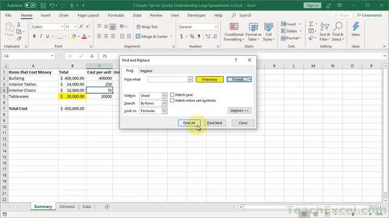Click the Wrap Text button

pyautogui.click(x=147, y=27)
